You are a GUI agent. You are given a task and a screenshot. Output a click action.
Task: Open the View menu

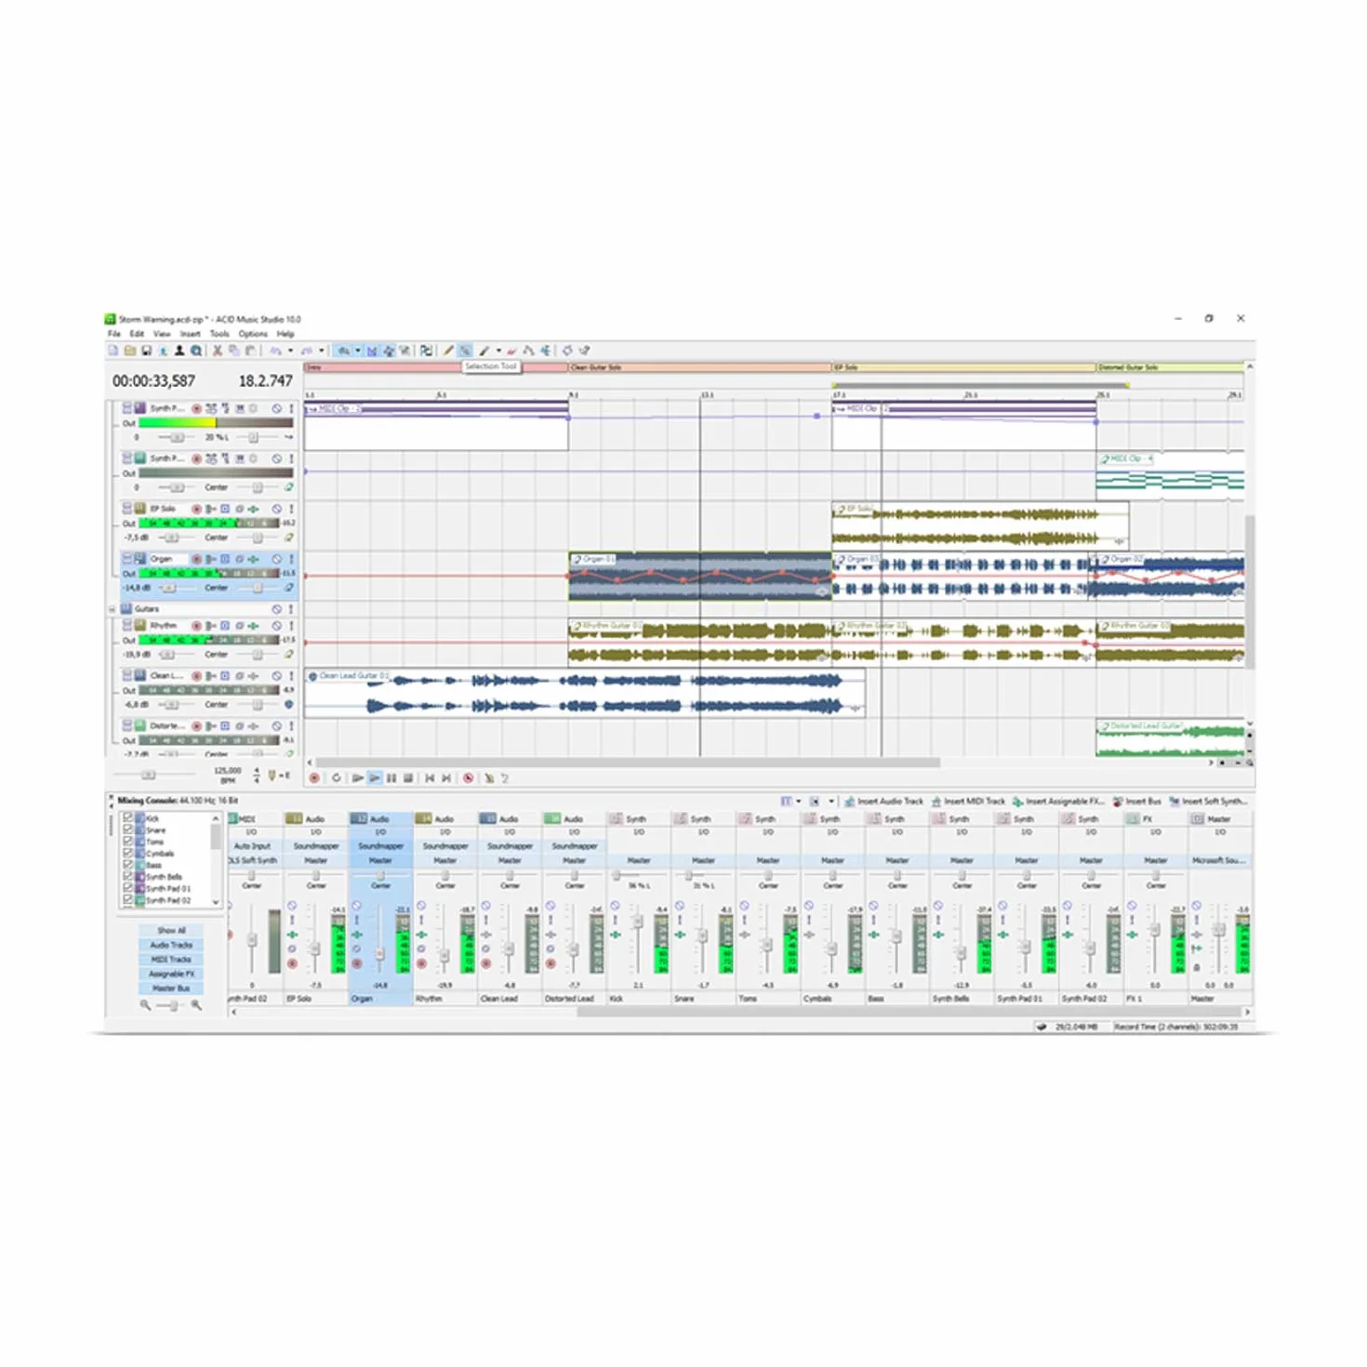pyautogui.click(x=162, y=334)
